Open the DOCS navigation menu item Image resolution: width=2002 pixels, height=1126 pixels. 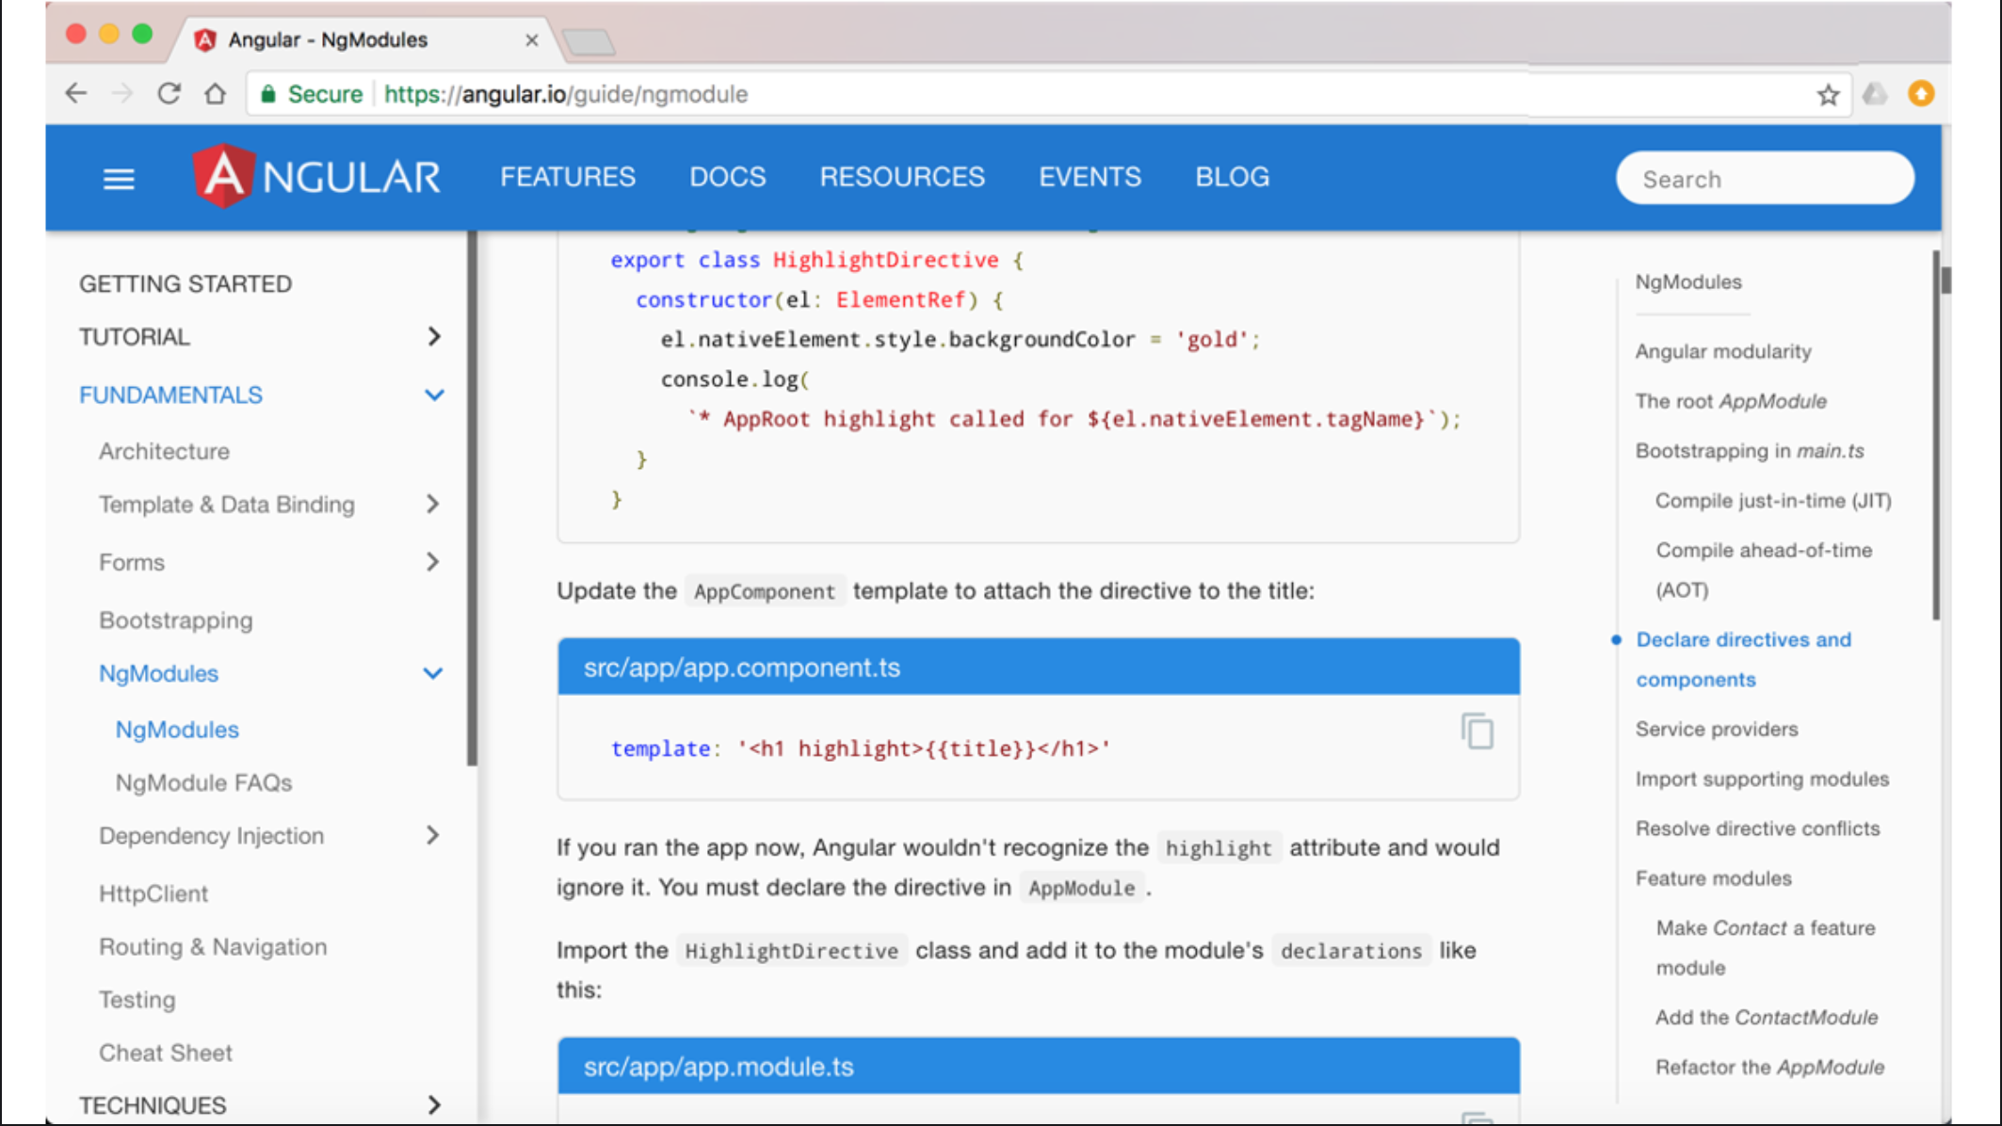pos(727,177)
